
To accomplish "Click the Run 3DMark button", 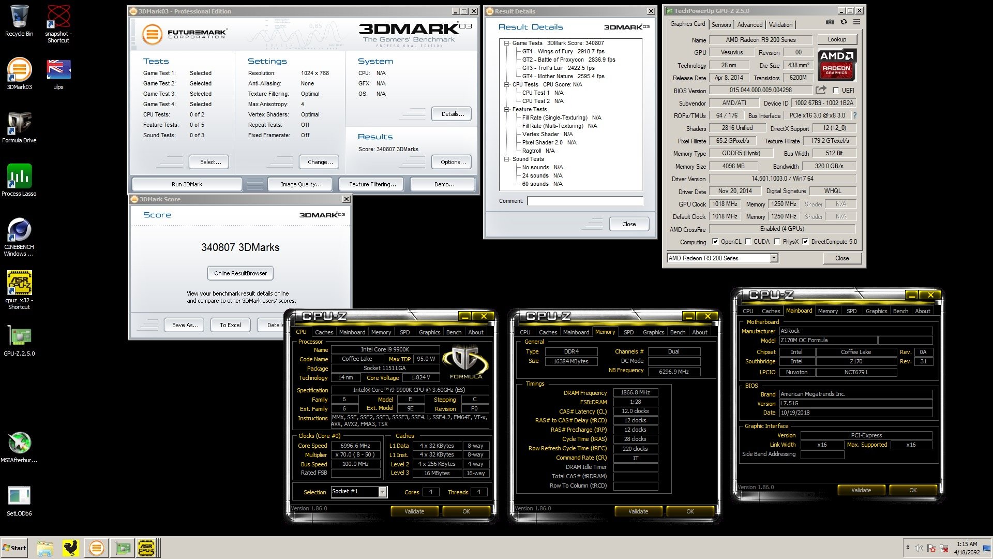I will point(187,184).
